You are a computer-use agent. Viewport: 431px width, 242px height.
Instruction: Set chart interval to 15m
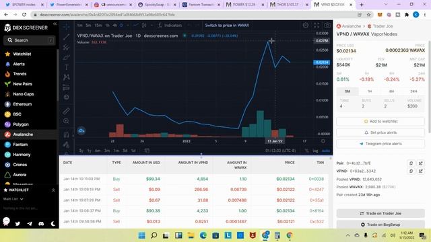click(98, 26)
